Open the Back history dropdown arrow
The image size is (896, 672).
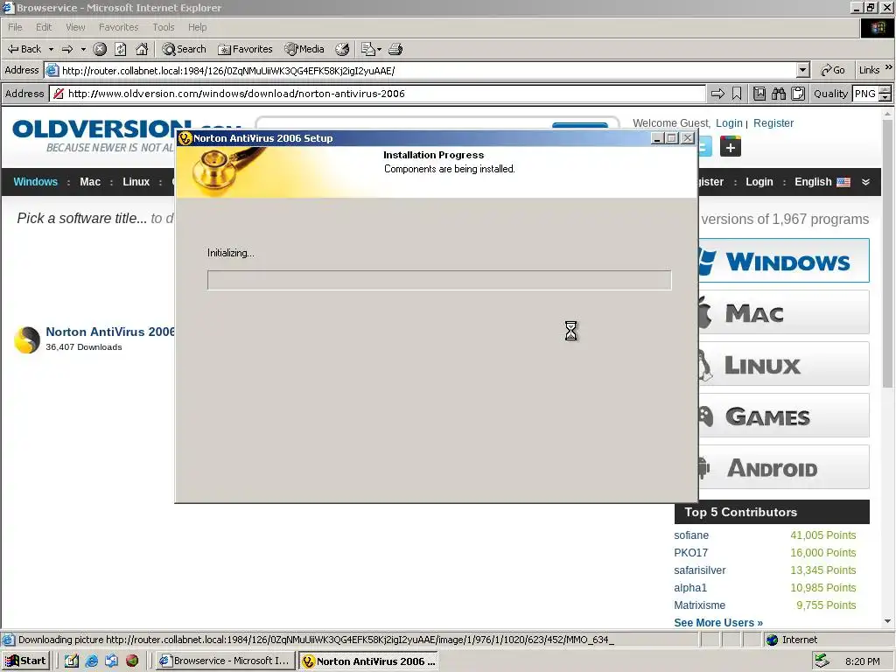pos(51,49)
